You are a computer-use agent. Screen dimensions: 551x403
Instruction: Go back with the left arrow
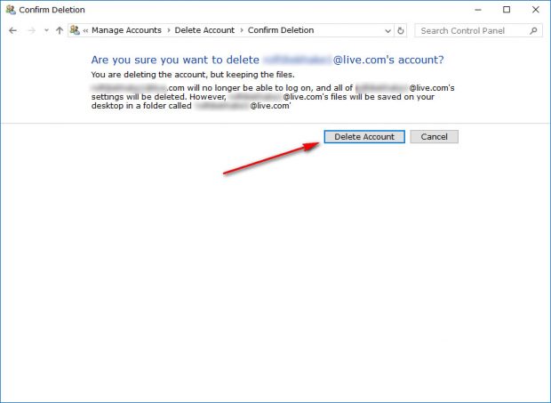[13, 30]
